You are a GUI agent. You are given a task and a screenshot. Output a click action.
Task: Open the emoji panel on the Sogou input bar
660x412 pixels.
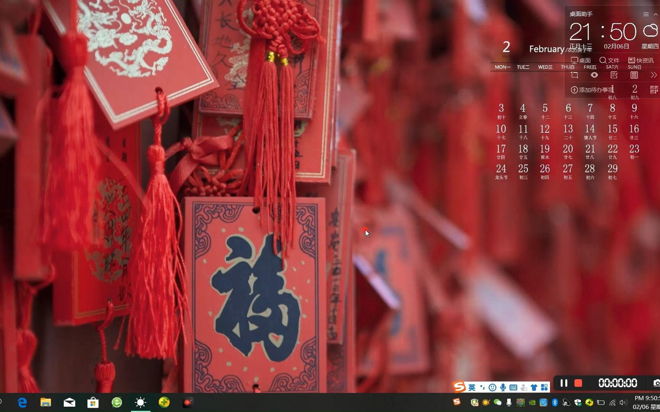pos(492,387)
